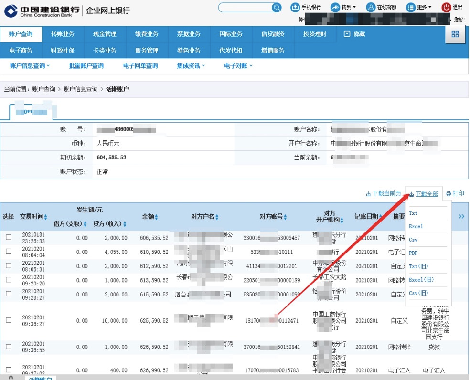This screenshot has height=380, width=470.
Task: Sort by 贷方(收入) arrows
Action: 125,224
